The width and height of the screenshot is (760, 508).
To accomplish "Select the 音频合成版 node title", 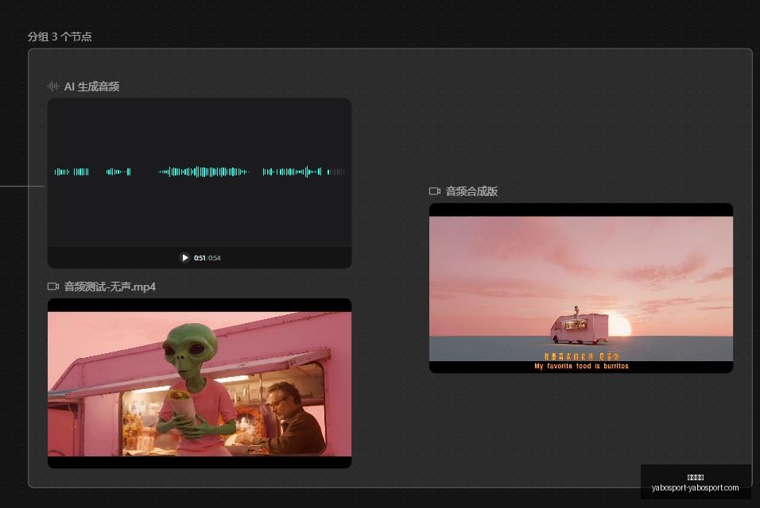I will click(471, 191).
